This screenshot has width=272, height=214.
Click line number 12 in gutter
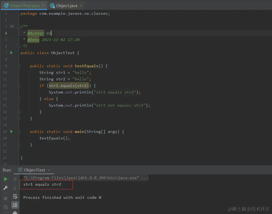click(x=5, y=86)
